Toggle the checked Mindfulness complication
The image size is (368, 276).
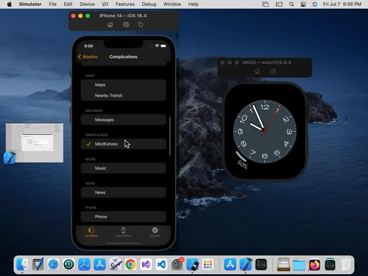pos(124,144)
